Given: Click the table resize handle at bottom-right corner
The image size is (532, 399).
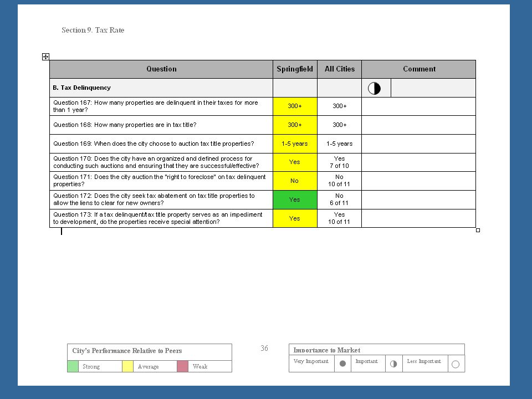Looking at the screenshot, I should [478, 231].
